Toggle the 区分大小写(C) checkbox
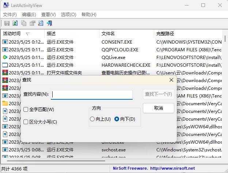Image resolution: width=228 pixels, height=173 pixels. tap(26, 122)
